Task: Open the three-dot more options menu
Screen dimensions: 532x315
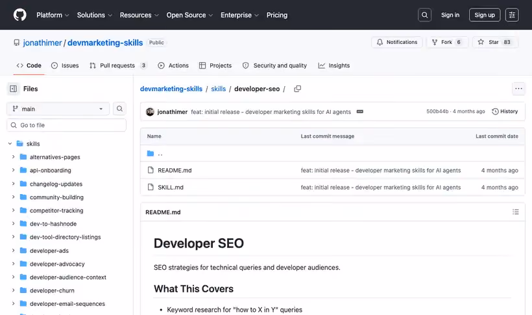Action: [518, 89]
